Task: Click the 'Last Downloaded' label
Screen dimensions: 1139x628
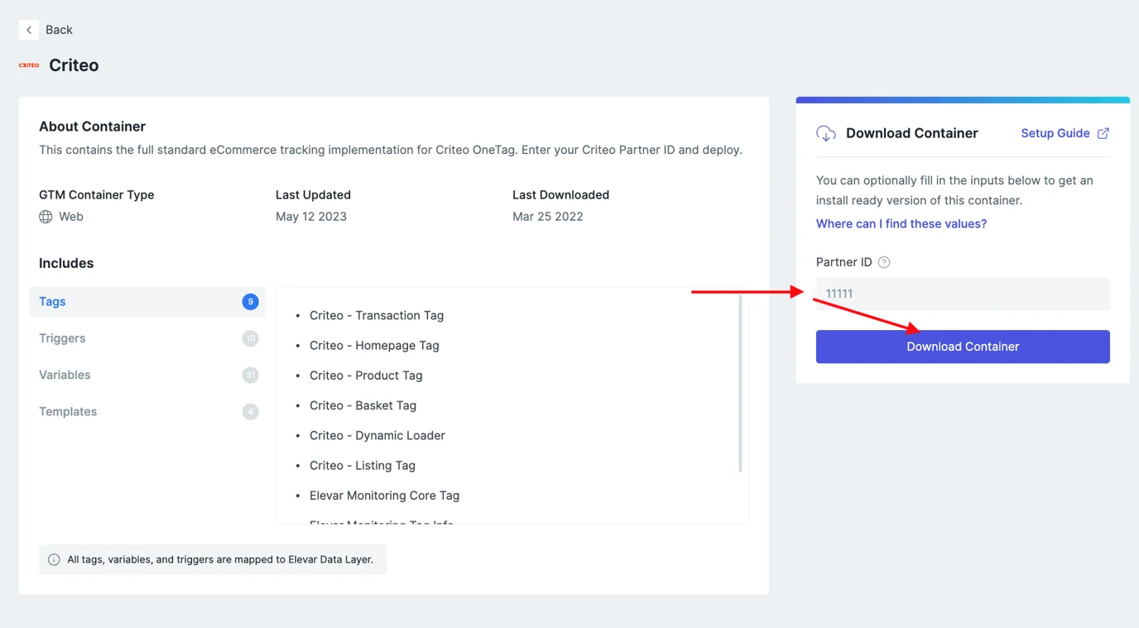Action: (560, 195)
